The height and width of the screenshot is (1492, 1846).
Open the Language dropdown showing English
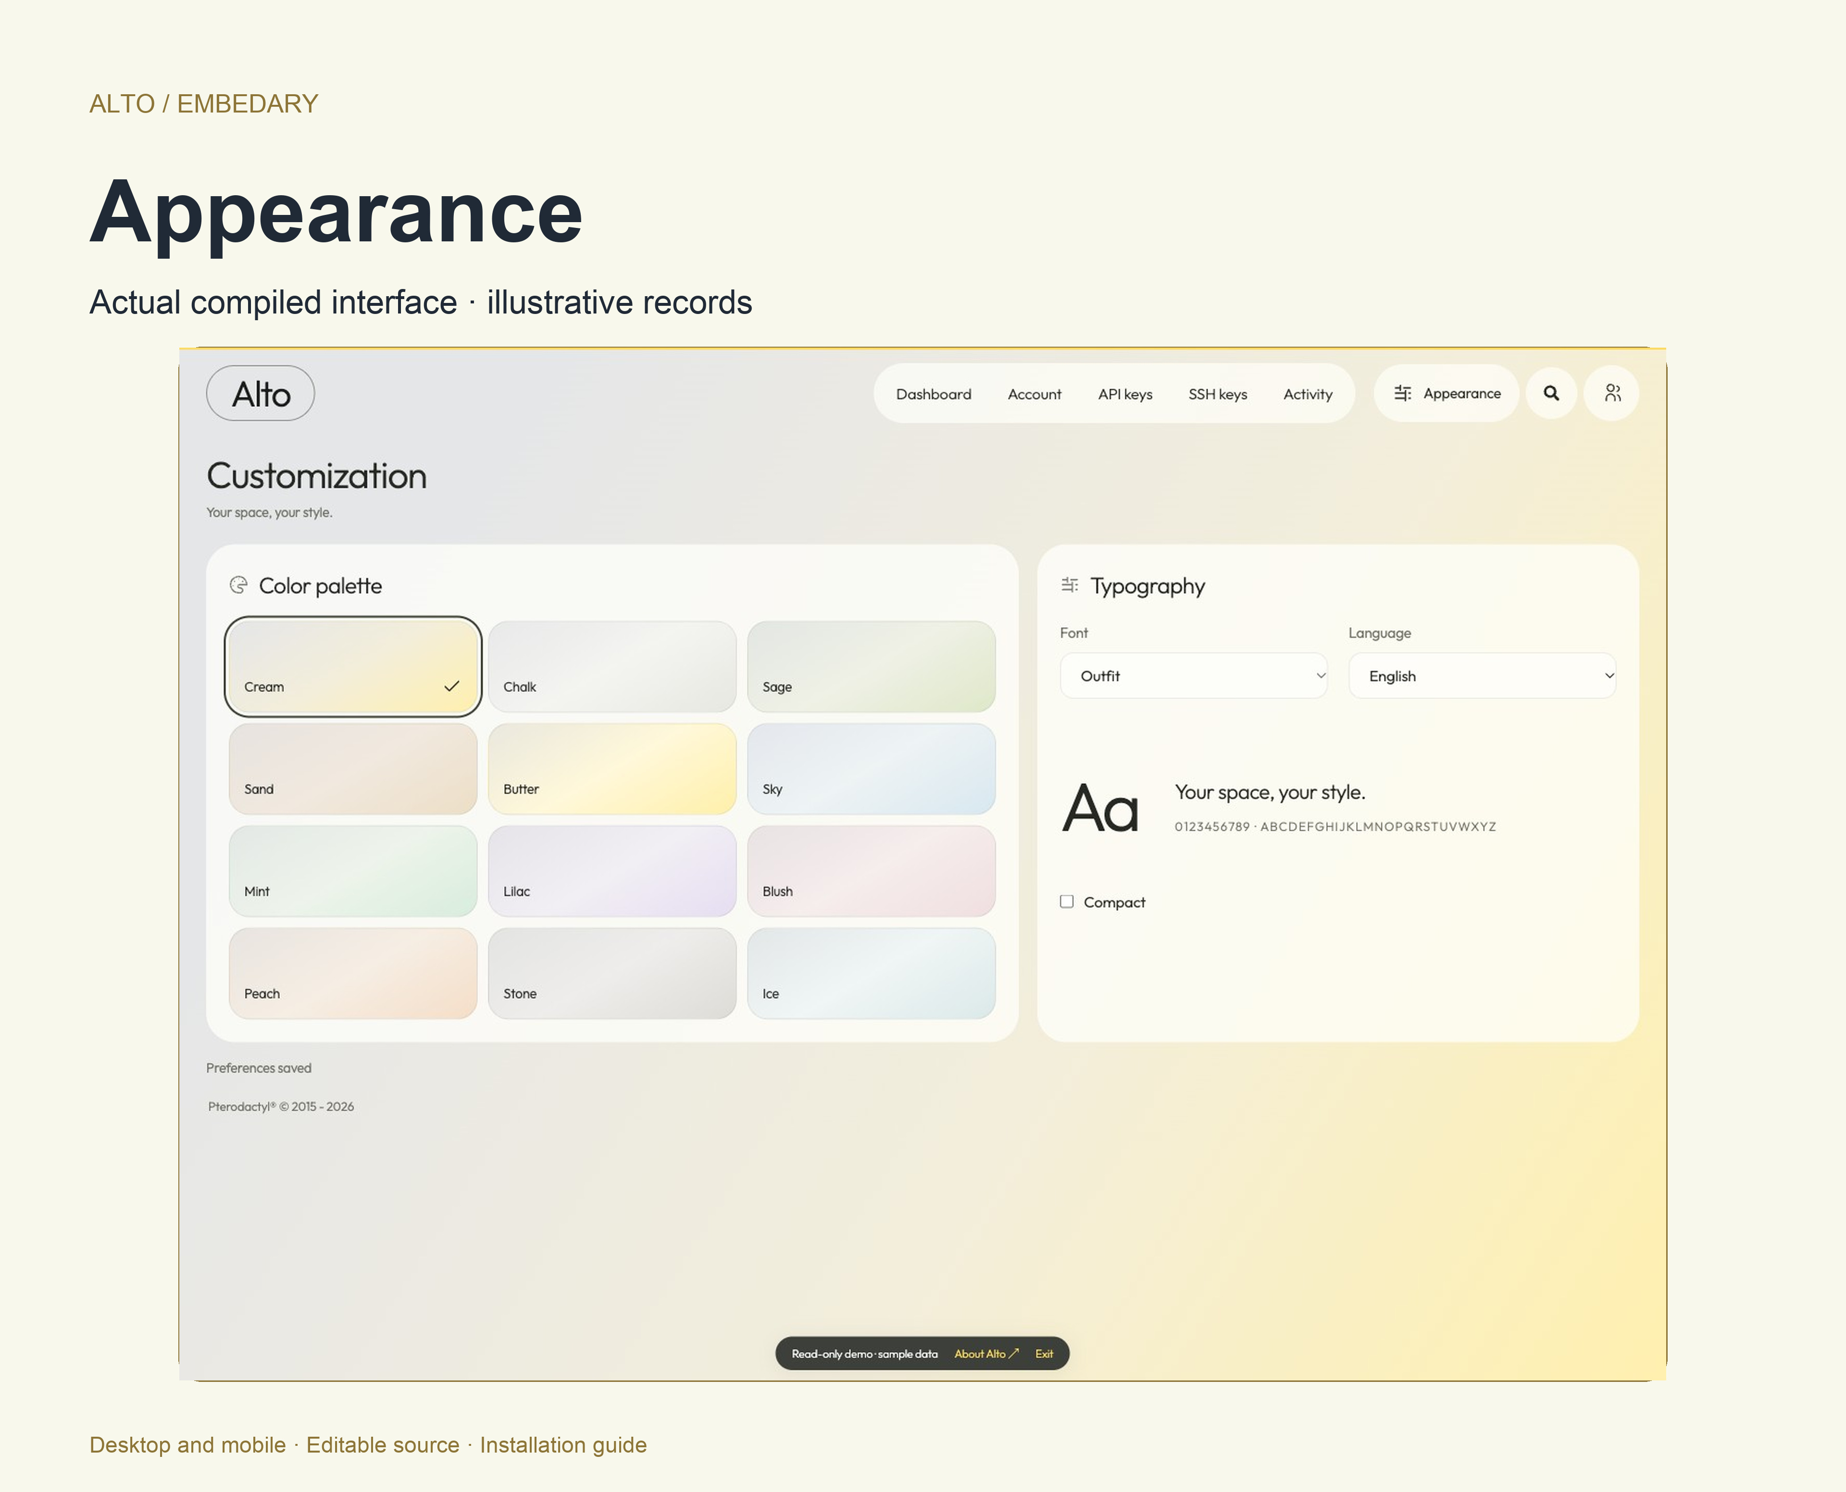pos(1483,676)
